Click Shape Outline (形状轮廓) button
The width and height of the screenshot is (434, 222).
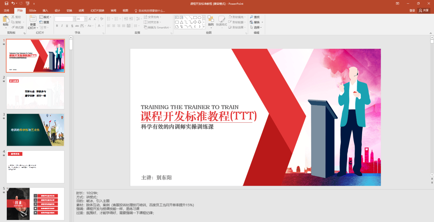tap(237, 22)
